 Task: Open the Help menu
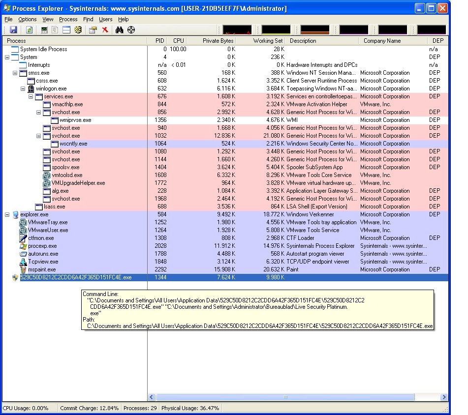click(x=123, y=19)
